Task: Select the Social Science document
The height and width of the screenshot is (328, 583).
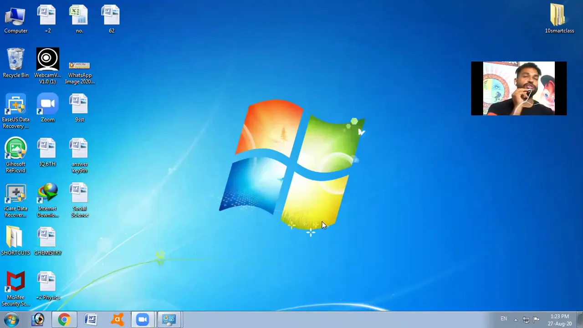Action: (x=79, y=200)
